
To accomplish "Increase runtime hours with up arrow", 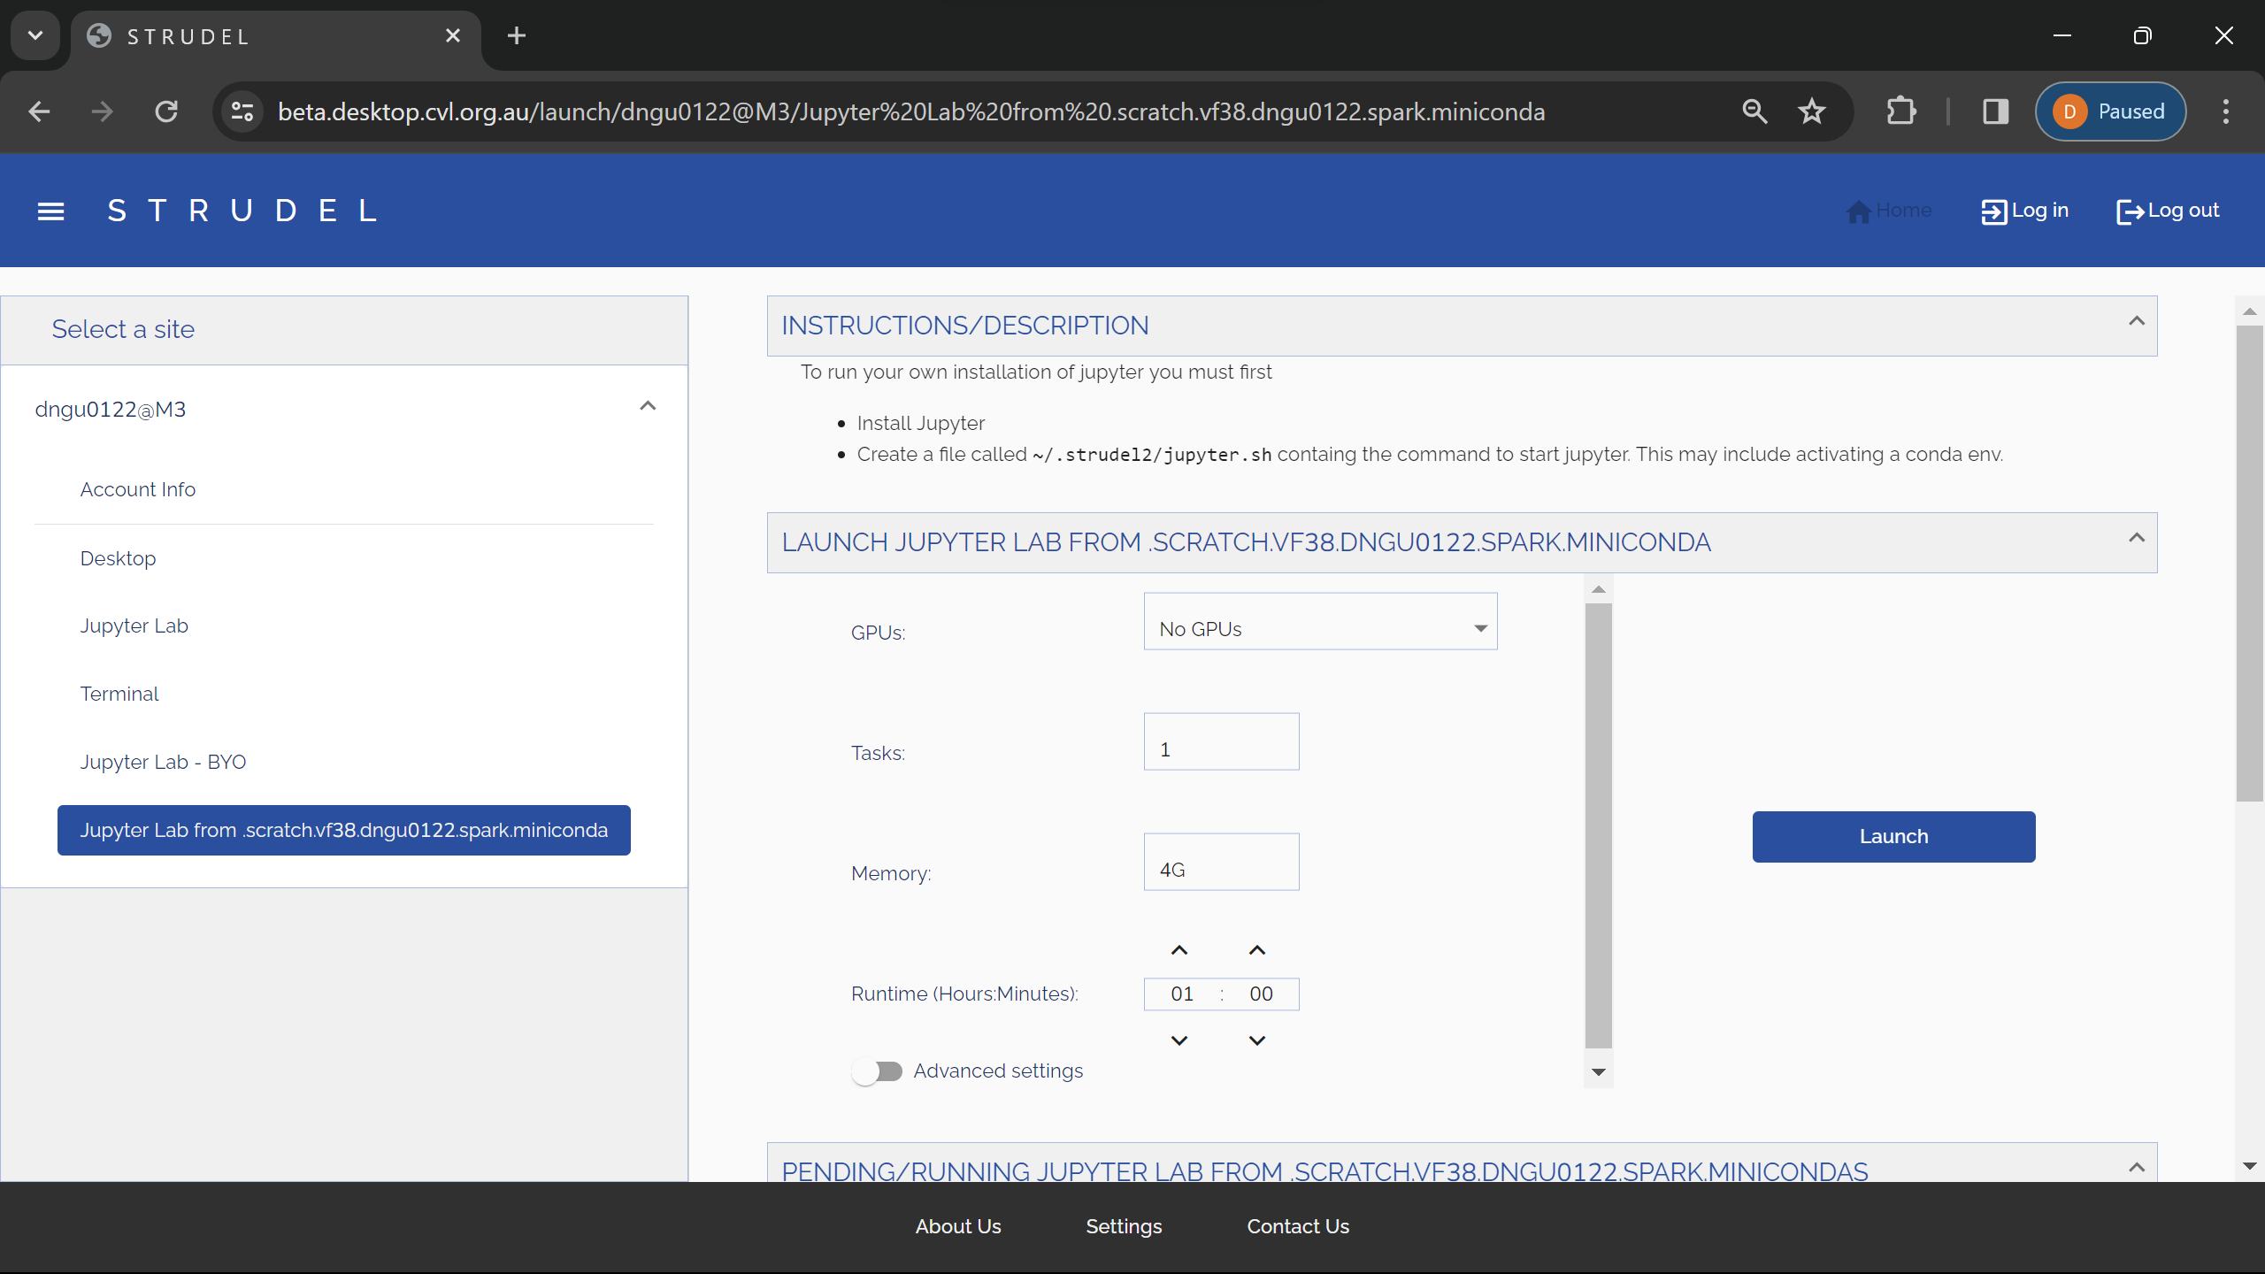I will coord(1179,950).
